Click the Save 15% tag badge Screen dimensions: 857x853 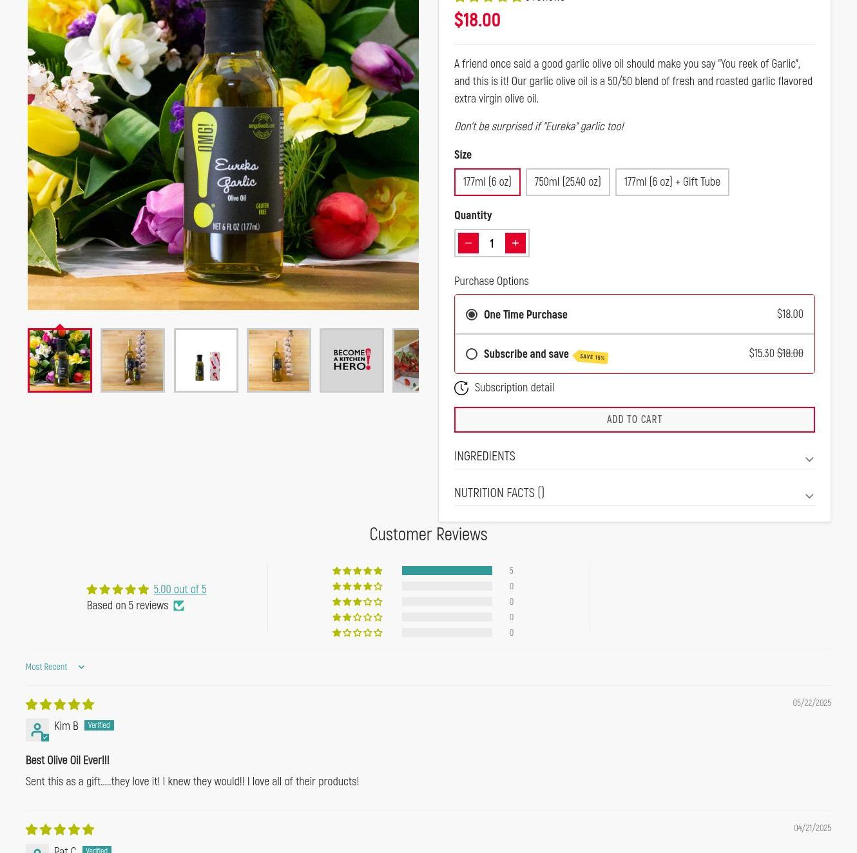coord(590,357)
